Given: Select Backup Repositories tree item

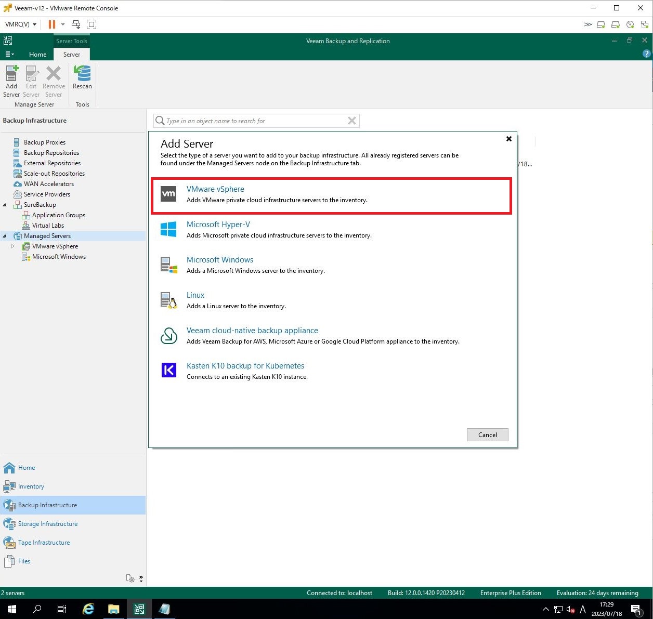Looking at the screenshot, I should (51, 153).
